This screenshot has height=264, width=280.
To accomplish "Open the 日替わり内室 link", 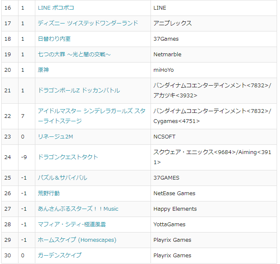I will tap(54, 39).
